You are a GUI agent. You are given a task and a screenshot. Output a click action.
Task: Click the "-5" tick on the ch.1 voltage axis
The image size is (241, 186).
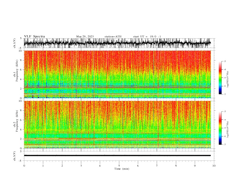coord(21,48)
